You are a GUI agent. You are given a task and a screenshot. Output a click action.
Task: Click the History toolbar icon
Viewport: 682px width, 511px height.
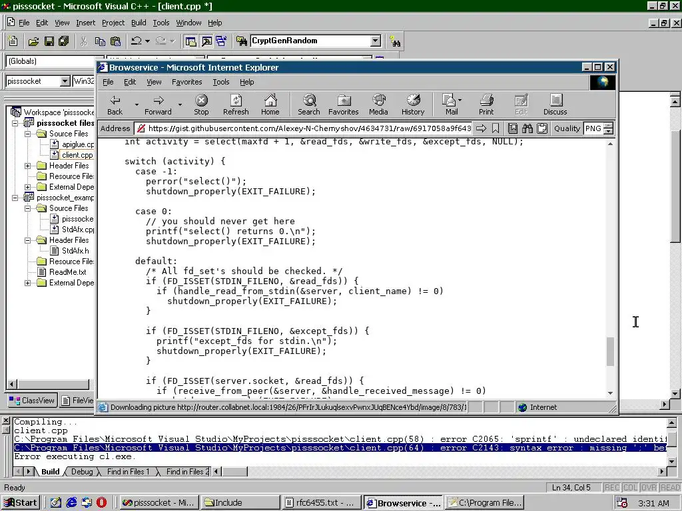tap(413, 104)
